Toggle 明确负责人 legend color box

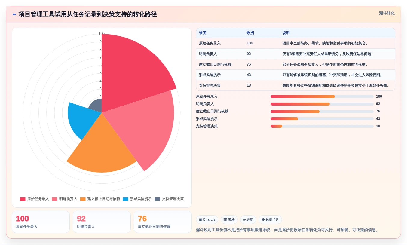[54, 199]
